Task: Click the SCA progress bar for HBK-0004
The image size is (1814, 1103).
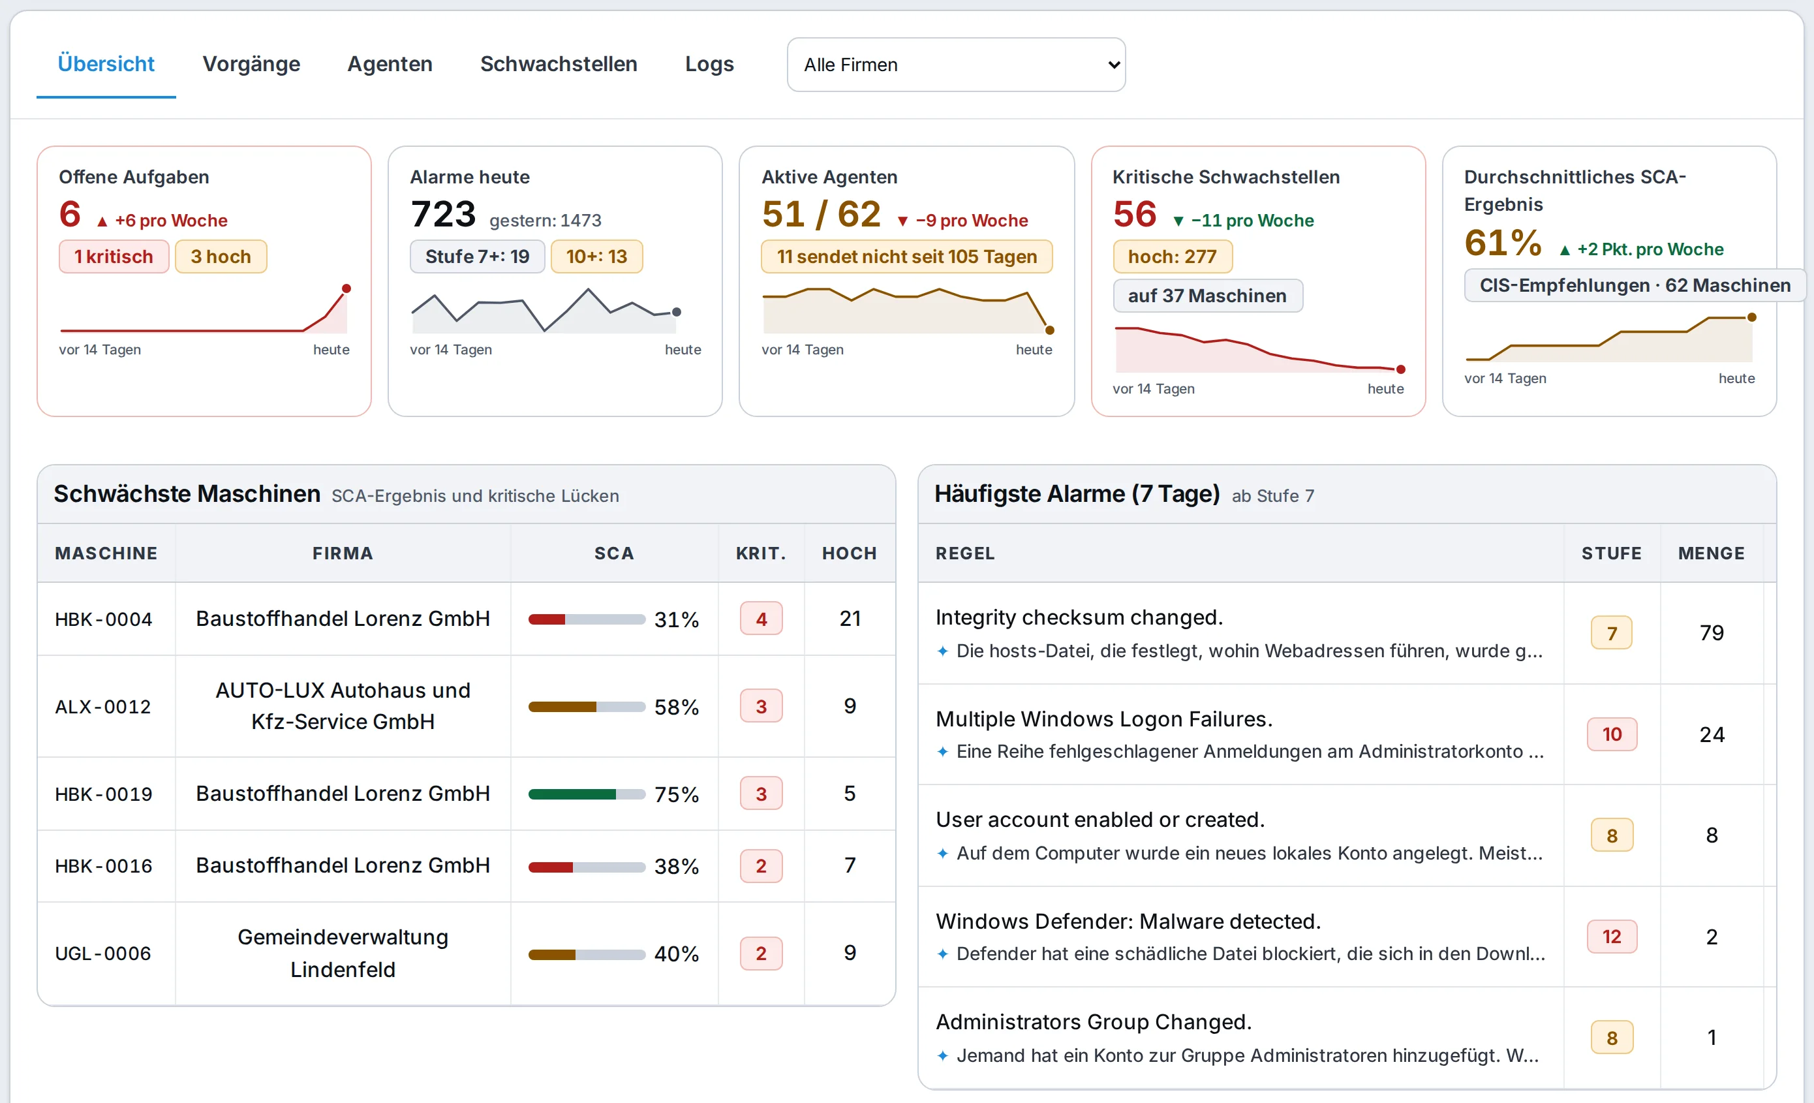Action: (587, 620)
